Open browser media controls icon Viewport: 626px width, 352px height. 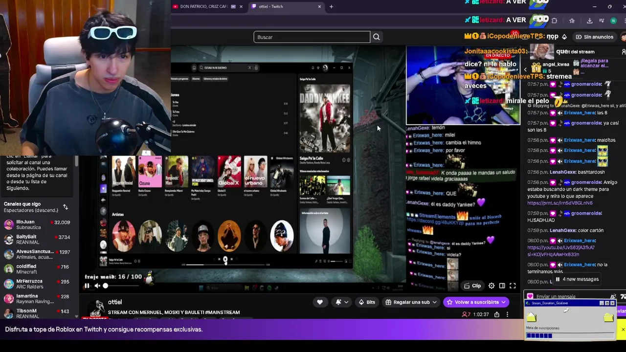click(602, 21)
